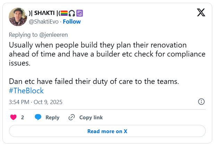Click the blue reply speech bubble icon
The height and width of the screenshot is (146, 214).
[38, 117]
